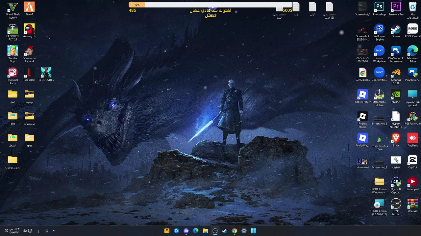Select the Screenshot_3 image file
421x236 pixels.
pos(379,163)
